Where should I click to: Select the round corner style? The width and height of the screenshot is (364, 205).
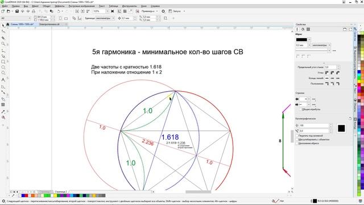coord(332,73)
